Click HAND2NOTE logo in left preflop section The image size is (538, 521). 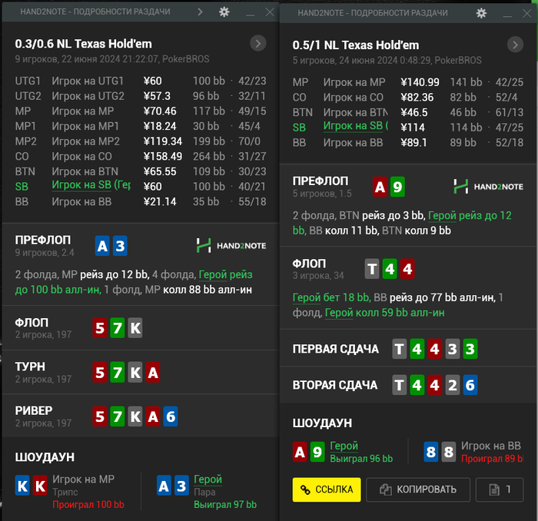click(231, 246)
